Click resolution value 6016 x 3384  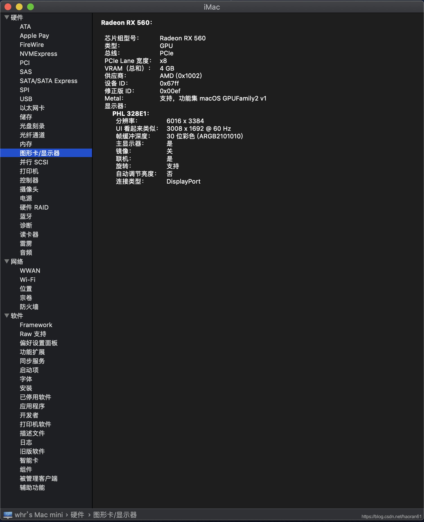click(185, 121)
